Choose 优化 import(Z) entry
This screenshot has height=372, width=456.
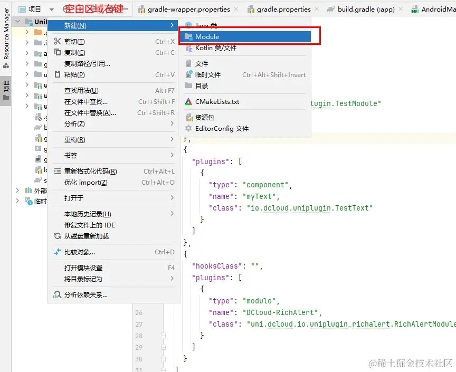[x=113, y=183]
